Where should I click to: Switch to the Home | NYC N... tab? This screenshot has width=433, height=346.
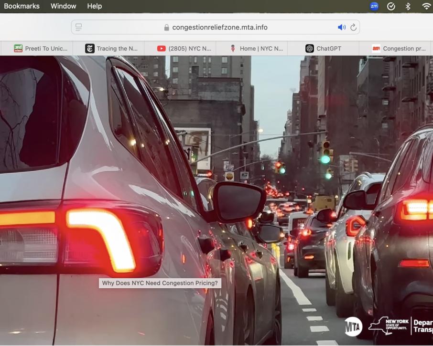click(x=256, y=48)
